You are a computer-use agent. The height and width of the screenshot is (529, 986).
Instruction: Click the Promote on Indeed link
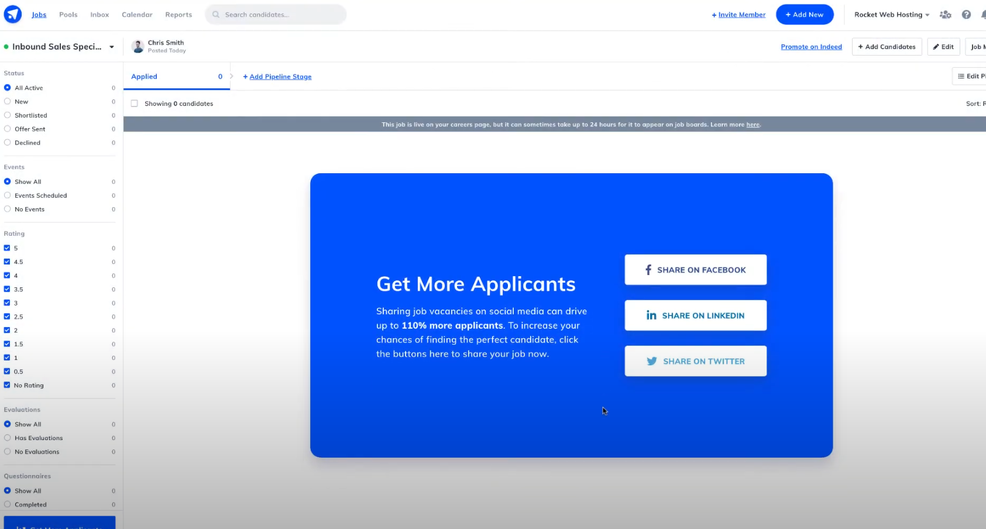point(811,46)
